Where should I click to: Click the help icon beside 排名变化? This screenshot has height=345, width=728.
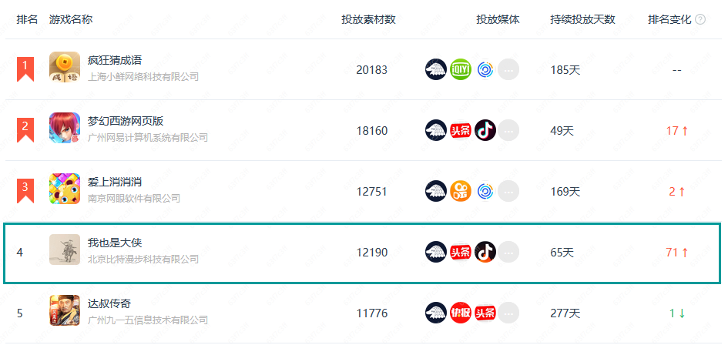click(700, 19)
